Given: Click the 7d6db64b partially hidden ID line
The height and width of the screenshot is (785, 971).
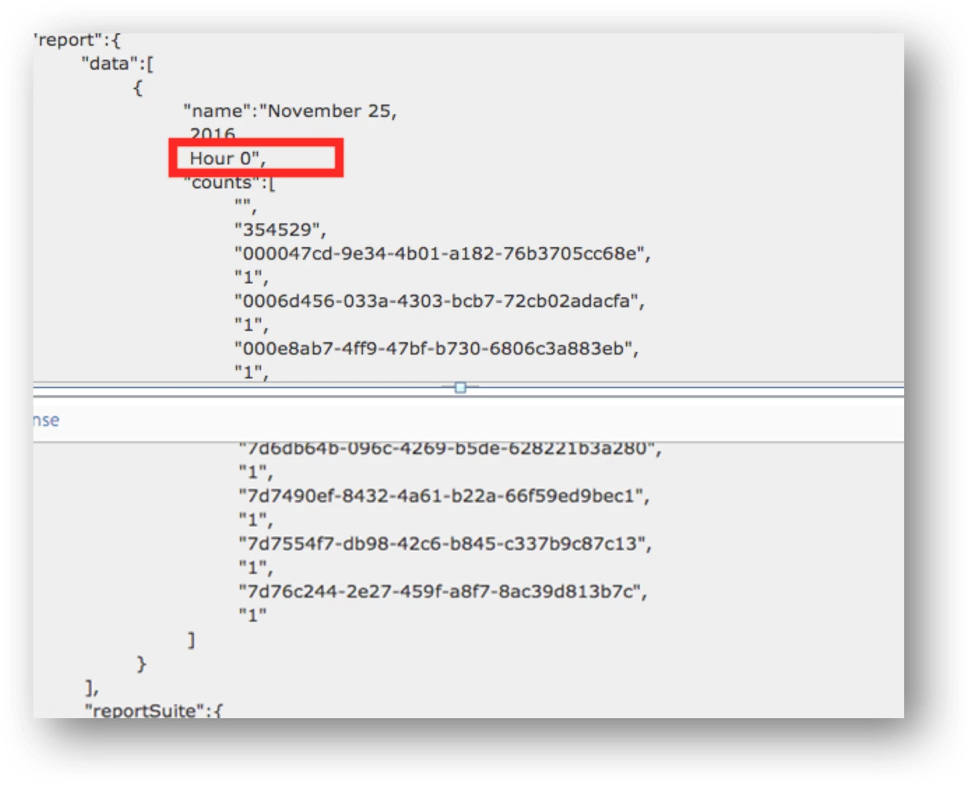Looking at the screenshot, I should (x=450, y=448).
